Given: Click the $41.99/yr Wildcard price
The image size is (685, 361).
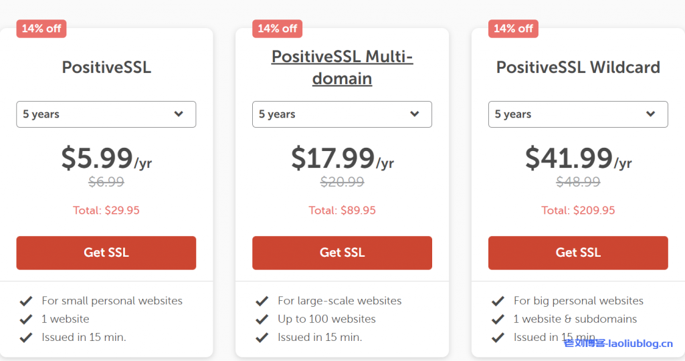Looking at the screenshot, I should [578, 158].
